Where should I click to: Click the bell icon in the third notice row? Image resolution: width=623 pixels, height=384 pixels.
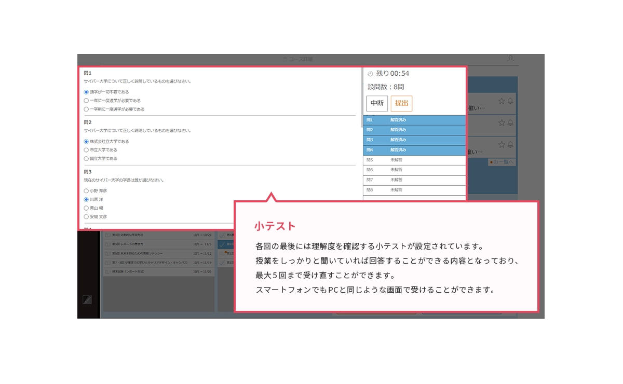click(510, 144)
